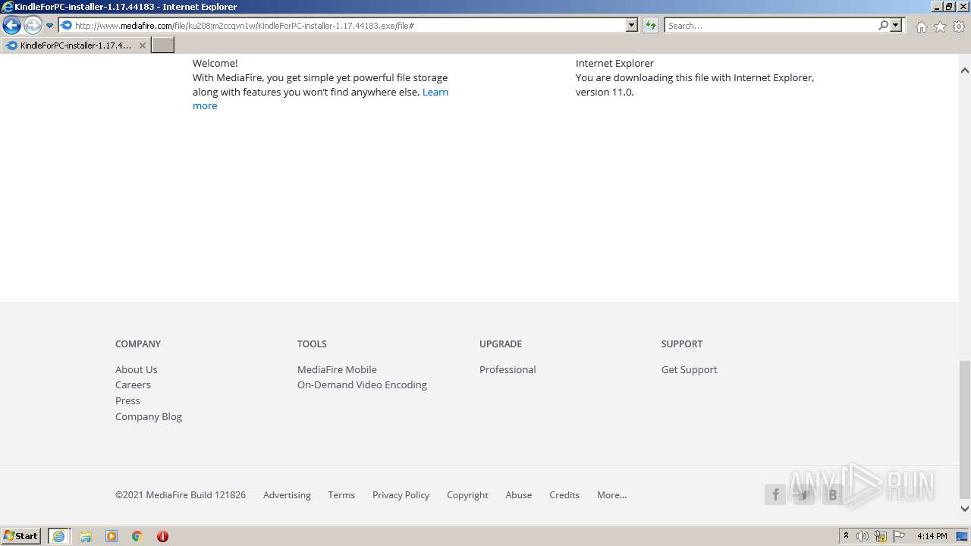Open the About Us link
Screen dimensions: 971x546
(137, 369)
